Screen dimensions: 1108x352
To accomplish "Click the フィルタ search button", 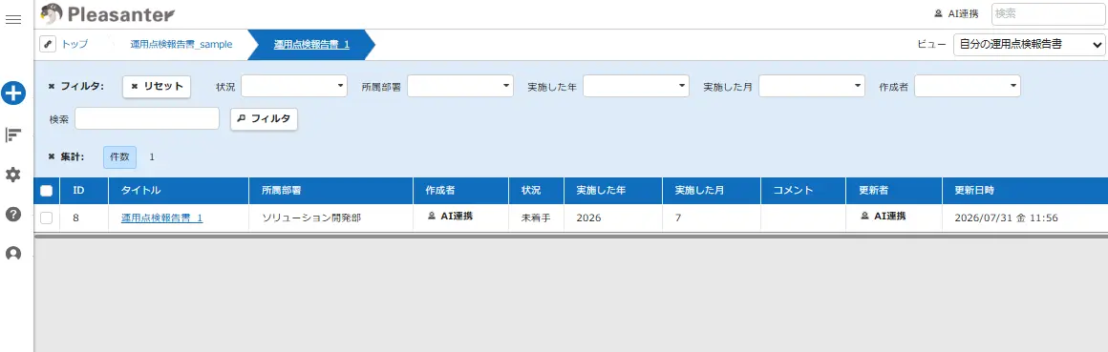I will tap(265, 118).
